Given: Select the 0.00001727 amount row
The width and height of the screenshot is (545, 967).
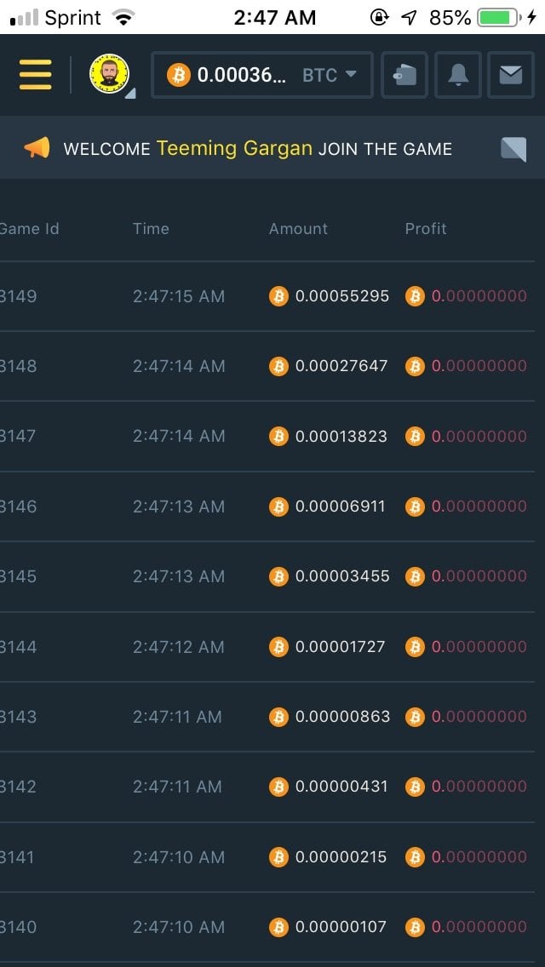Looking at the screenshot, I should coord(341,647).
